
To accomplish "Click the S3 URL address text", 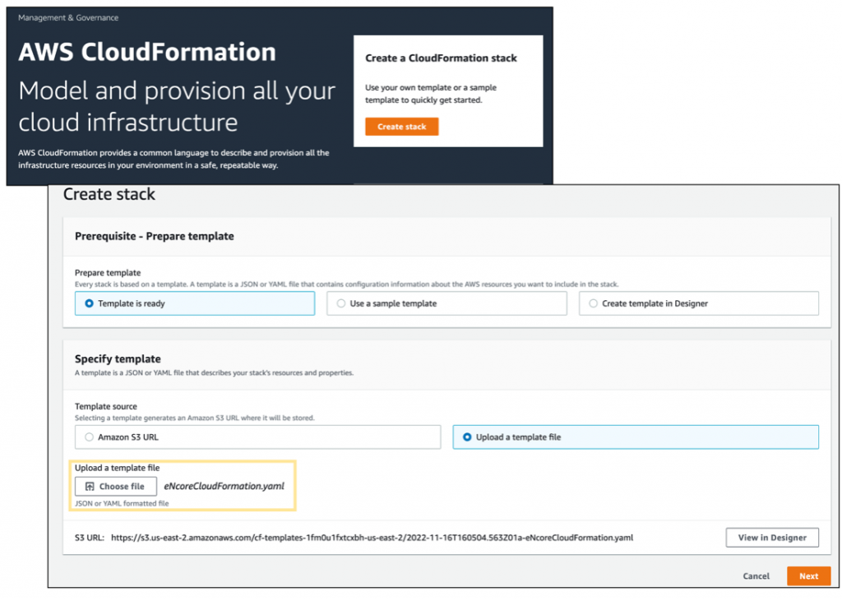I will (x=372, y=538).
